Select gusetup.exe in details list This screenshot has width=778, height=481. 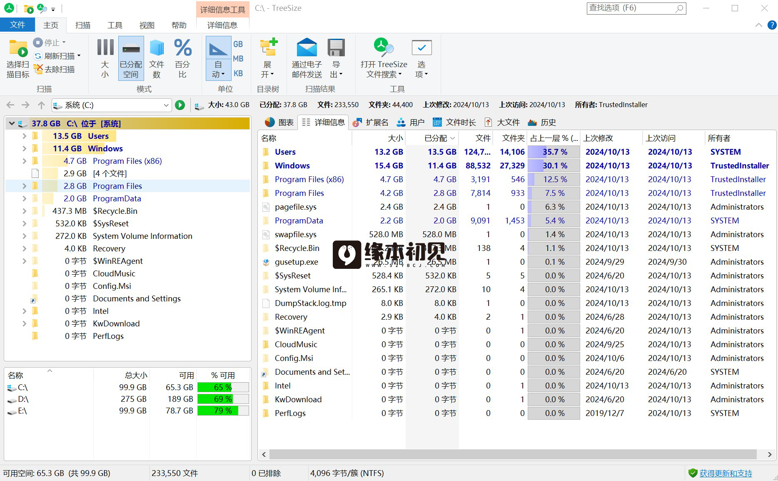click(x=296, y=262)
